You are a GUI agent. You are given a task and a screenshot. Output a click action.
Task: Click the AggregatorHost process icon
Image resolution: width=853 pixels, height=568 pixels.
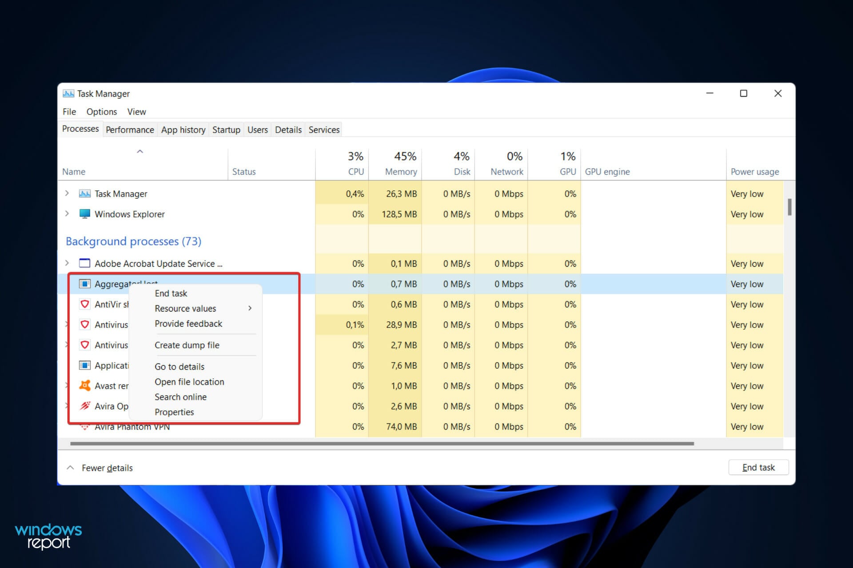[84, 284]
